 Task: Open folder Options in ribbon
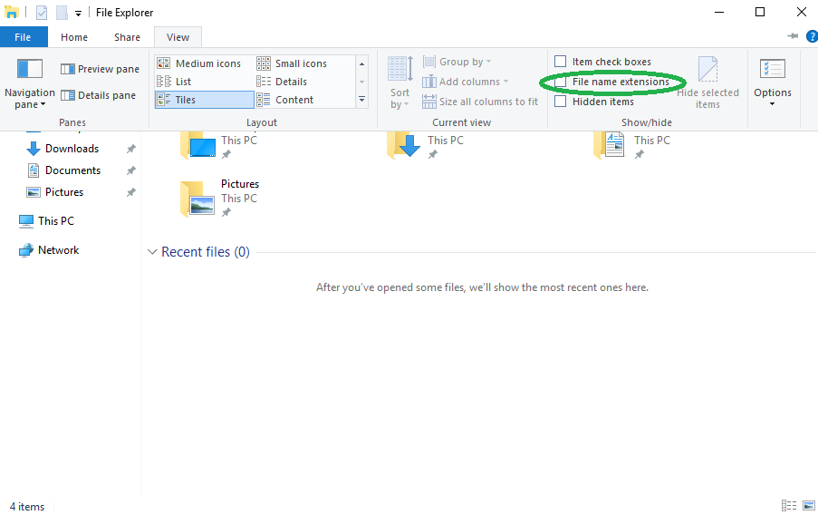[x=772, y=82]
